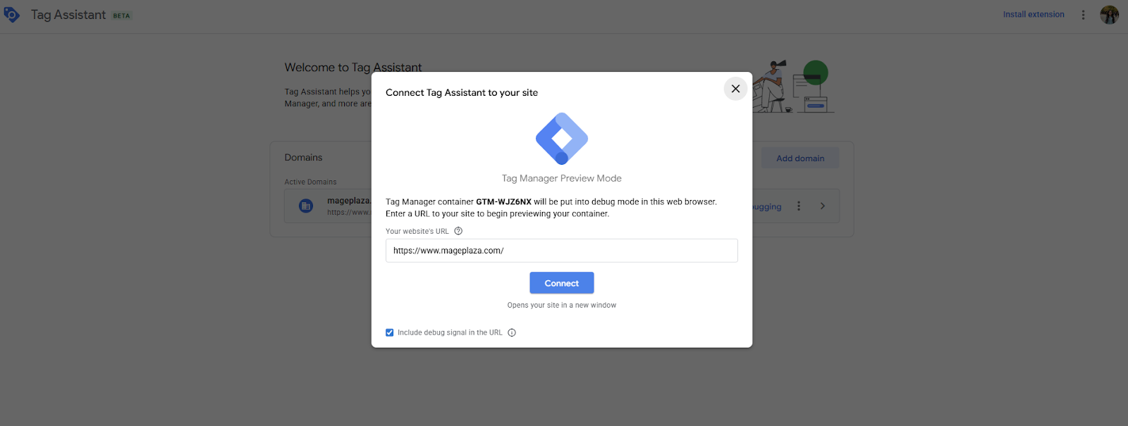
Task: Click the mageplaza domain row icon
Action: point(306,206)
